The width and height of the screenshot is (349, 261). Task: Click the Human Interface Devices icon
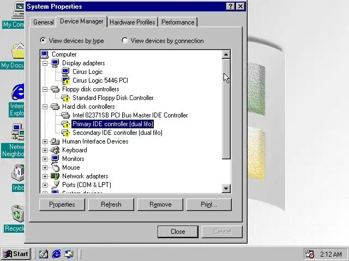[x=55, y=141]
